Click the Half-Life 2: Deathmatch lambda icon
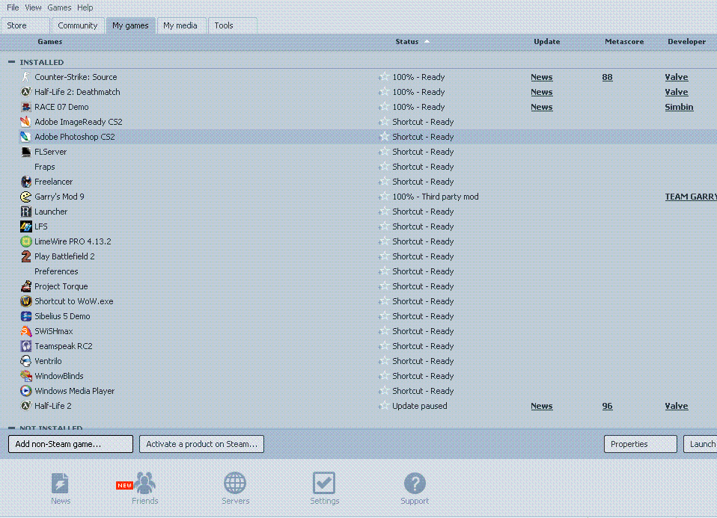This screenshot has height=518, width=717. pyautogui.click(x=26, y=92)
